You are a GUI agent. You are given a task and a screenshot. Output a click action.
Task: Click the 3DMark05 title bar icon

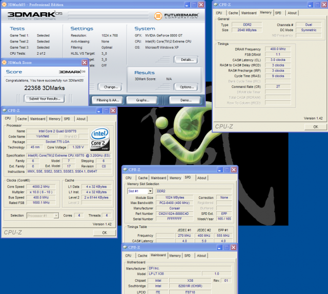(4, 5)
